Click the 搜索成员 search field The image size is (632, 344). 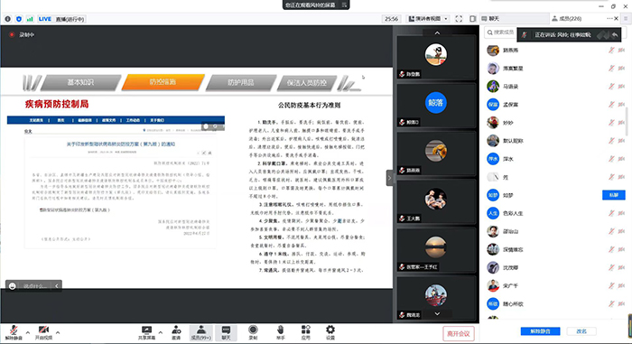(x=500, y=33)
